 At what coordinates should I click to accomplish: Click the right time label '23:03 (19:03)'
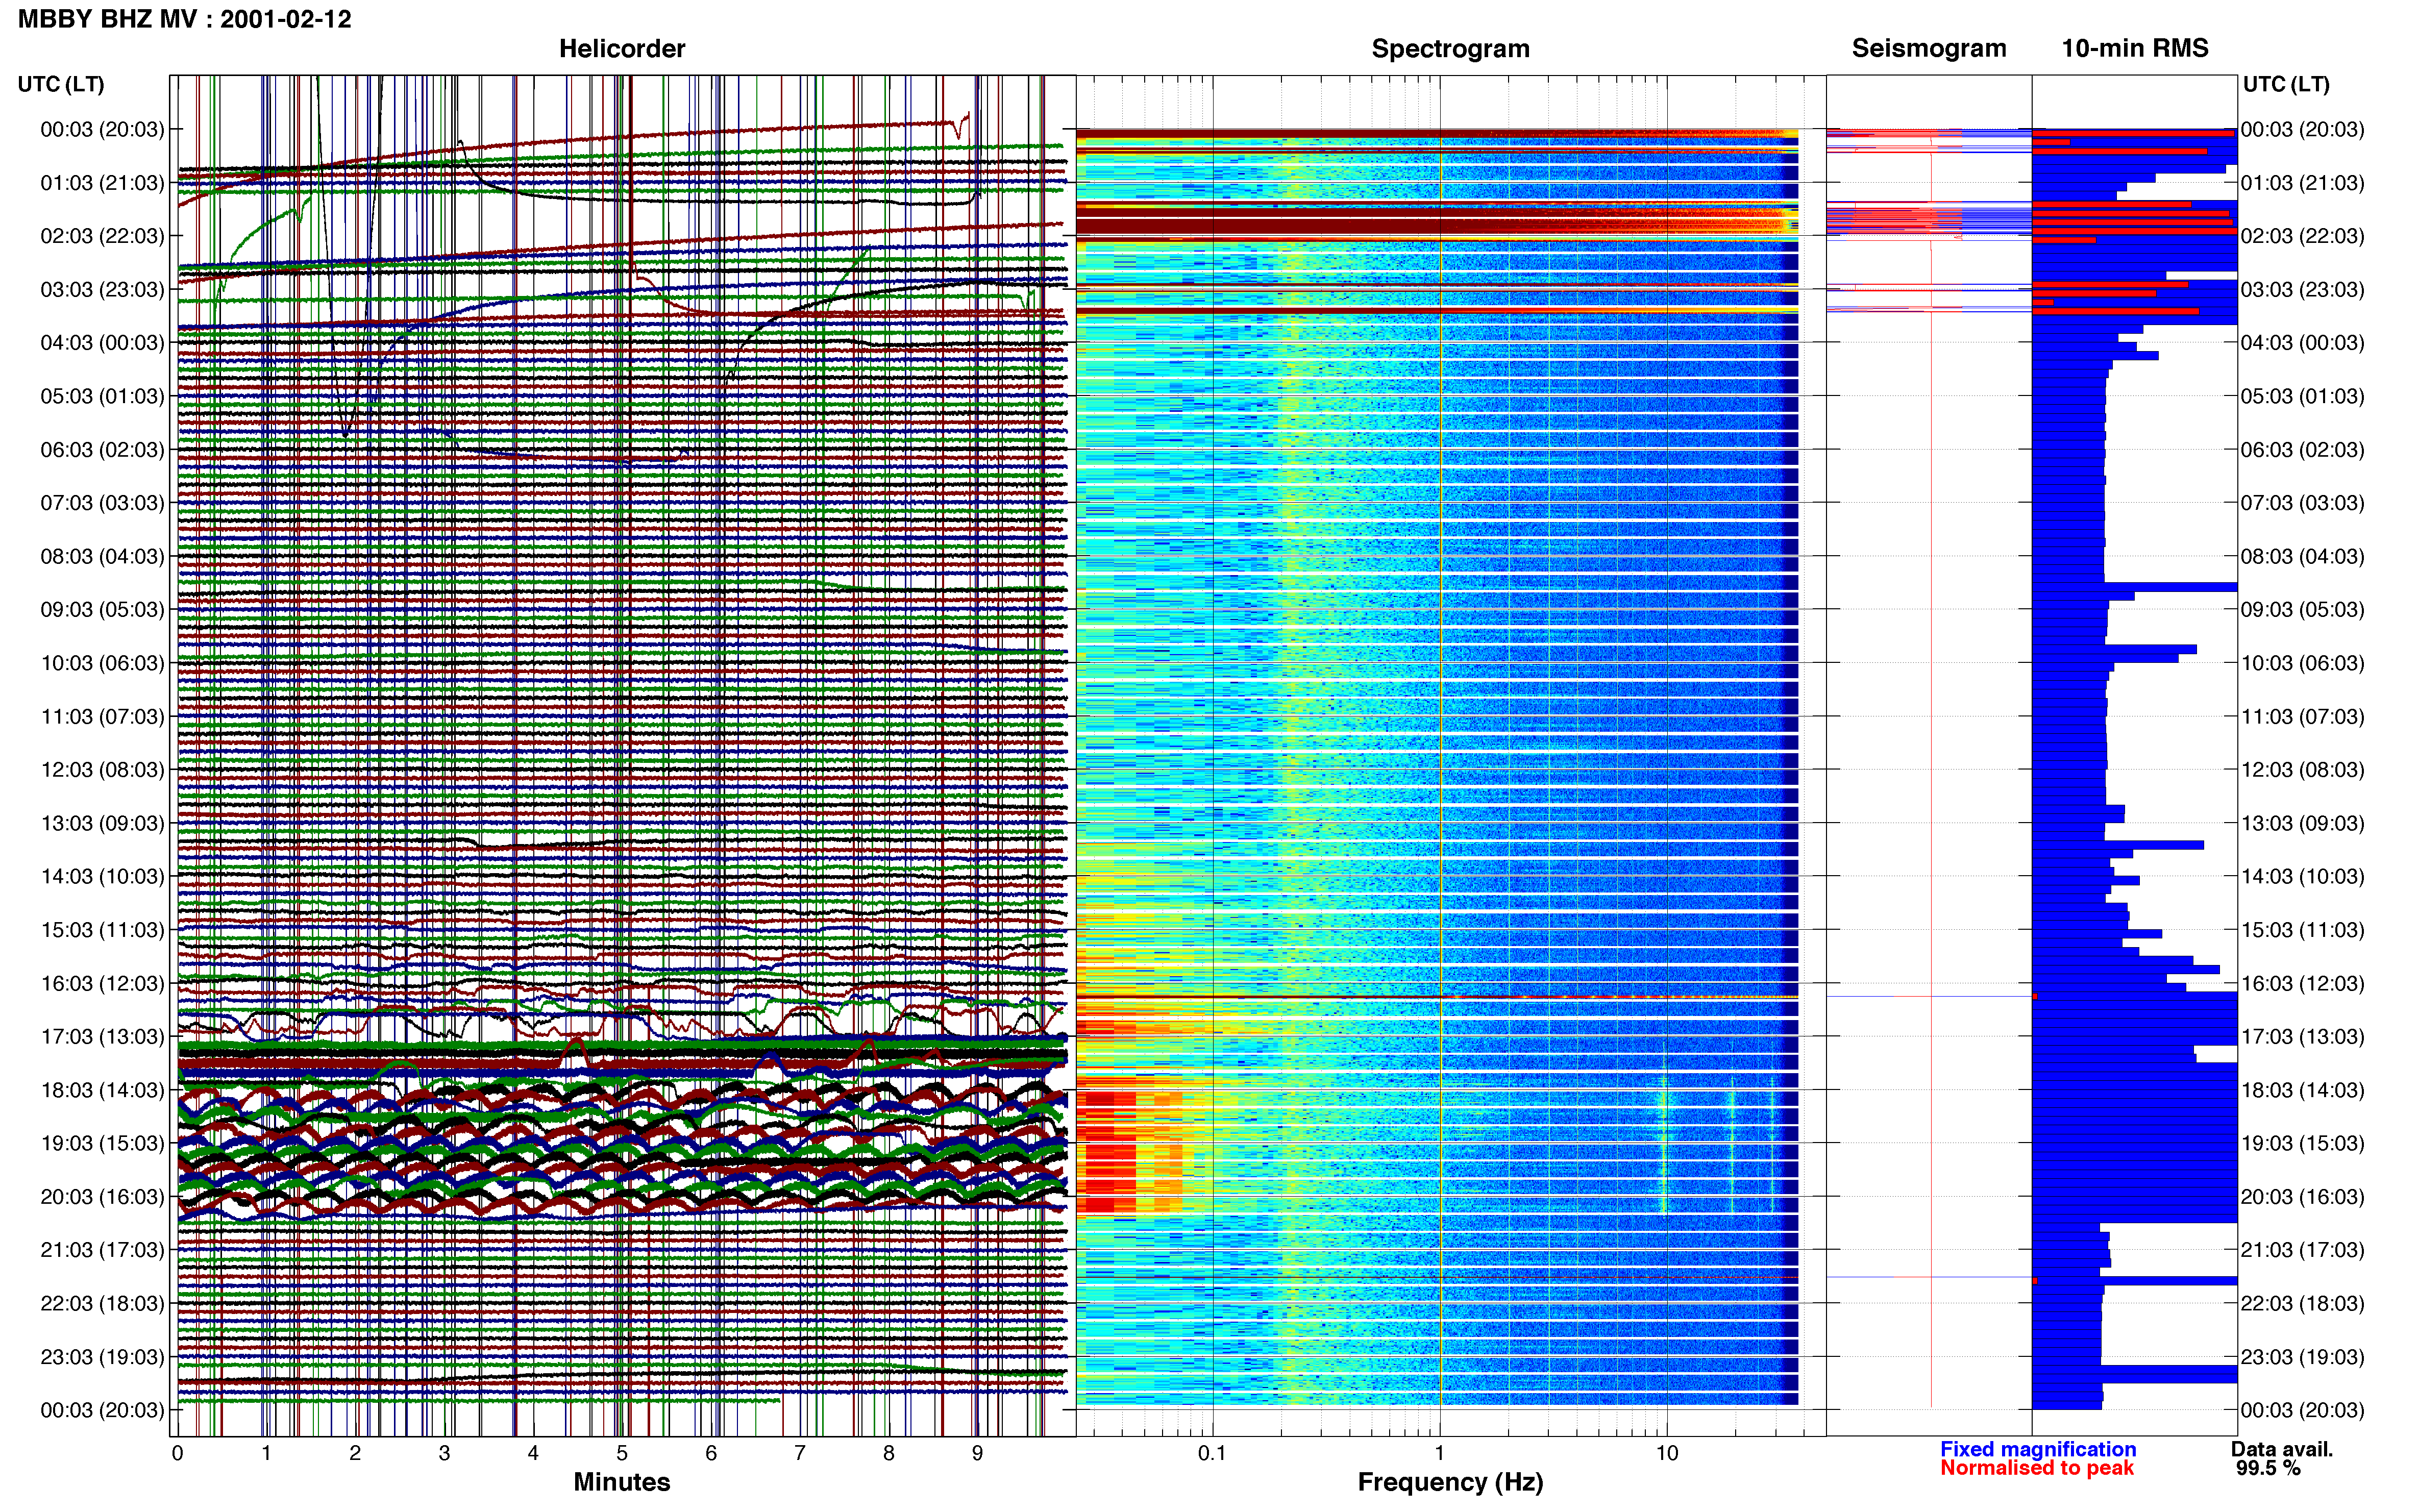click(2302, 1357)
